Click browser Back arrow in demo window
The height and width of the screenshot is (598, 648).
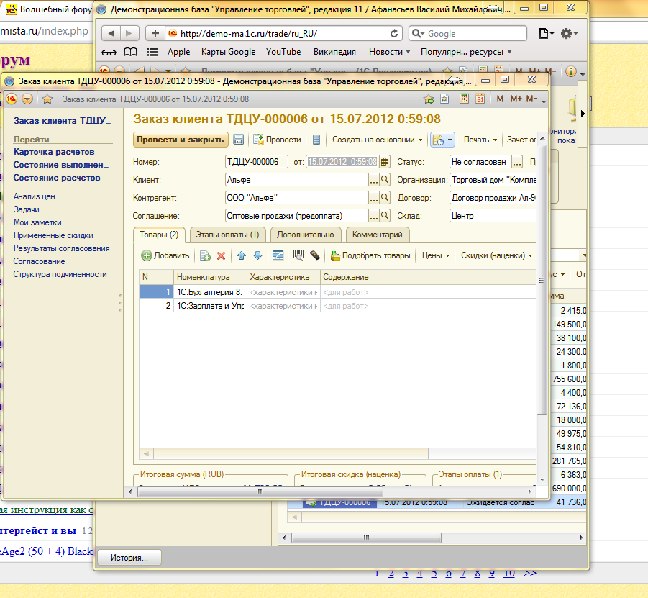[111, 34]
